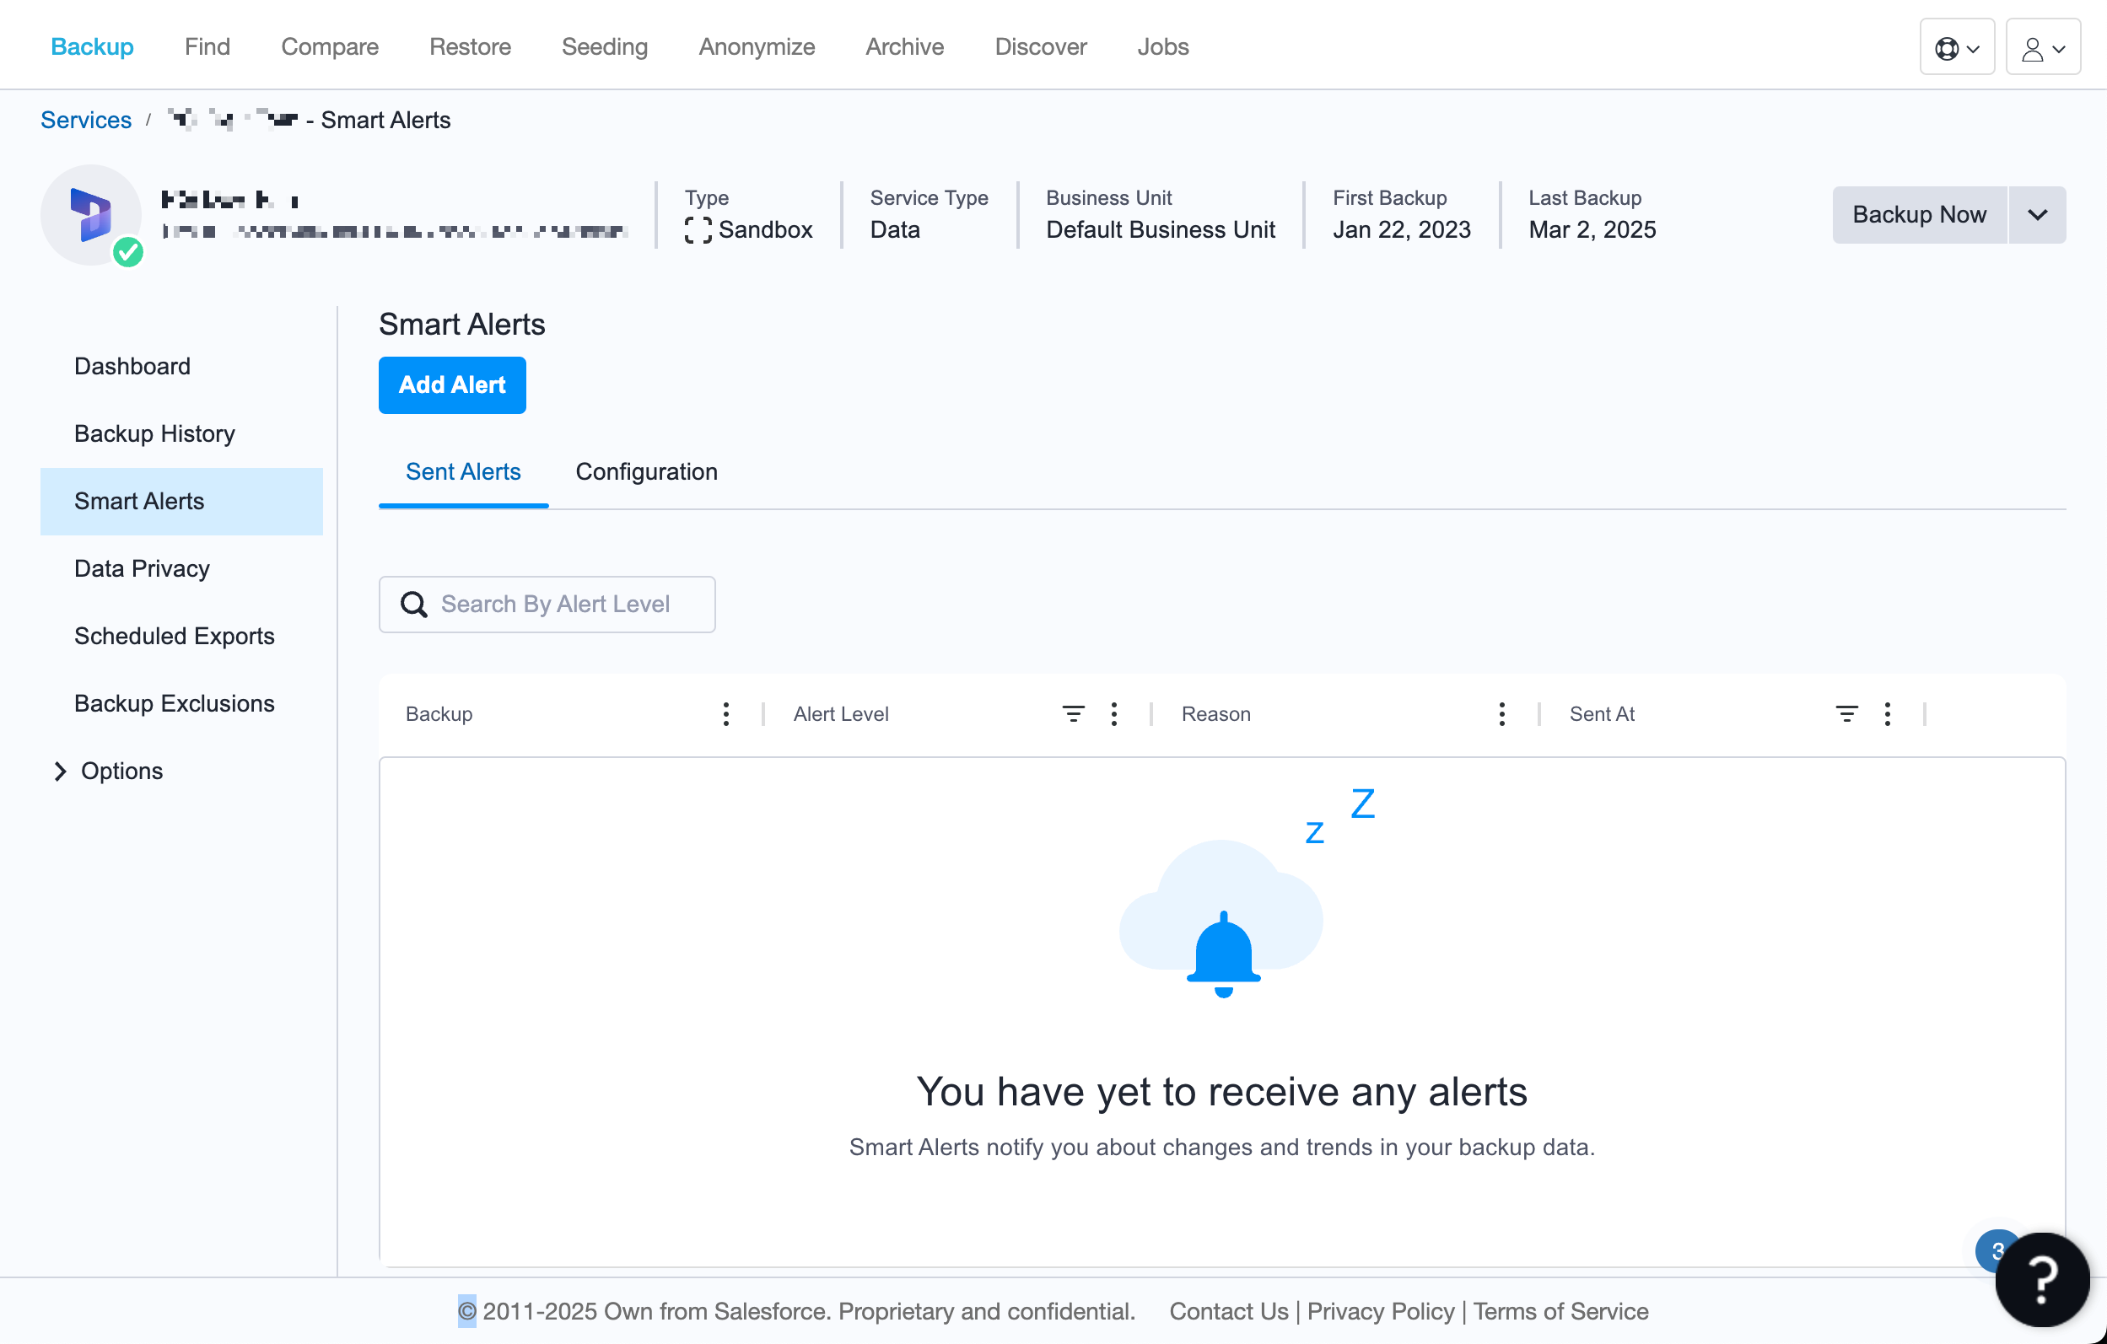Open Terms of Service footer link
The image size is (2107, 1344).
(1560, 1311)
